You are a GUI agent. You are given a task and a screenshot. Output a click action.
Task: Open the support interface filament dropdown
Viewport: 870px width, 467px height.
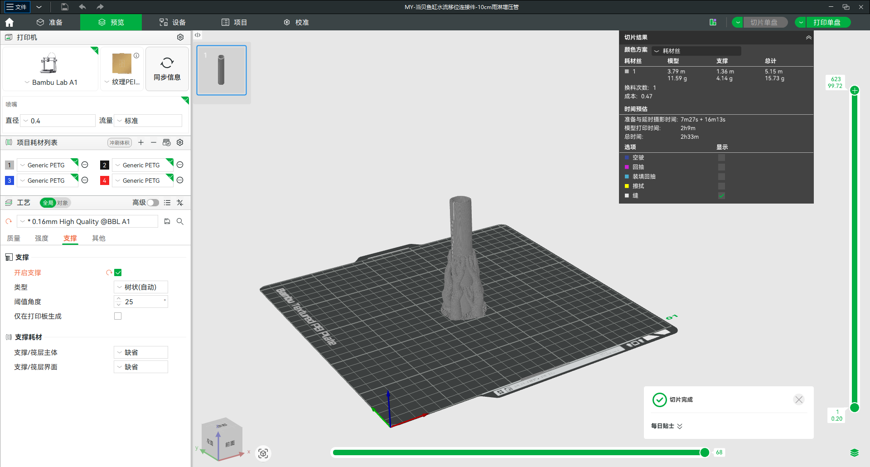[x=141, y=367]
